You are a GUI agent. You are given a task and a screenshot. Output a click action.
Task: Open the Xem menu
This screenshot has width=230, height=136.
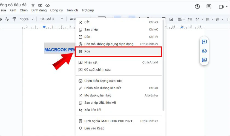coord(13,10)
